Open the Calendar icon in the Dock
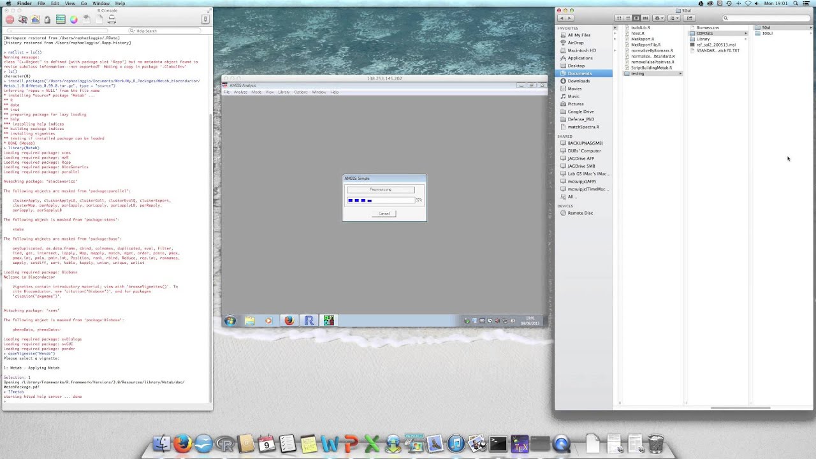The height and width of the screenshot is (459, 816). (x=266, y=444)
